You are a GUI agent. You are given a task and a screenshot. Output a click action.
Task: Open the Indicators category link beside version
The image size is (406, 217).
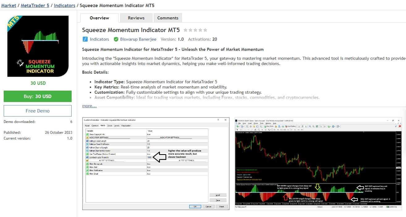point(99,39)
